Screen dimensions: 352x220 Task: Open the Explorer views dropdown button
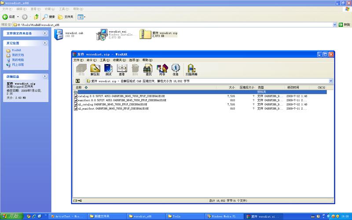tap(81, 17)
